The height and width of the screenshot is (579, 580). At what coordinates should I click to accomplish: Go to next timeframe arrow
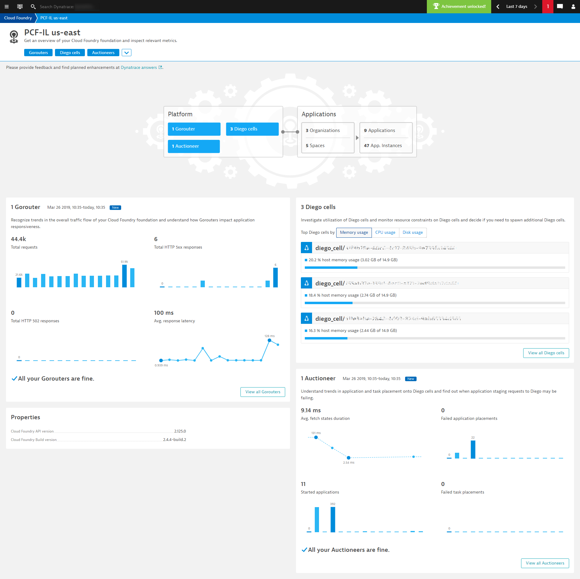(536, 6)
